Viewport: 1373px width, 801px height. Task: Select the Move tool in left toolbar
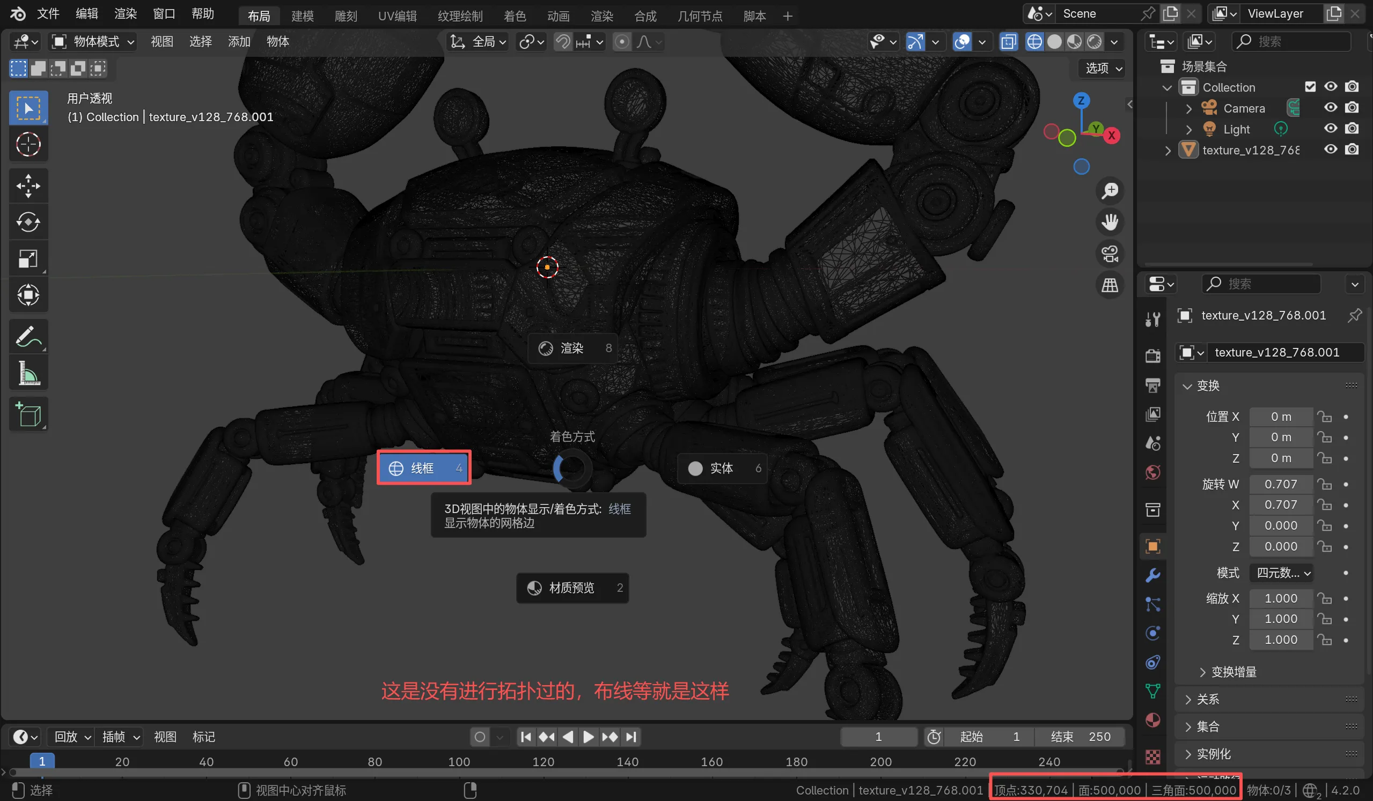point(28,186)
